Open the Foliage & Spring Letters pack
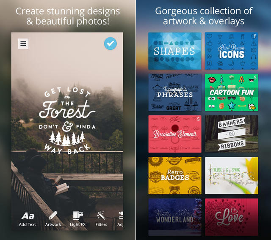271x240 pixels. (x=232, y=175)
